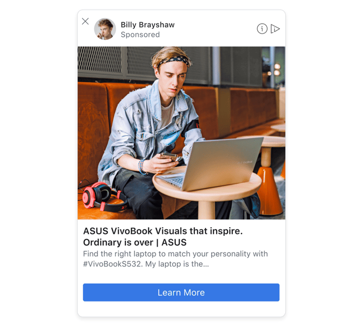Dismiss the sponsored ad with the X icon

(x=85, y=21)
